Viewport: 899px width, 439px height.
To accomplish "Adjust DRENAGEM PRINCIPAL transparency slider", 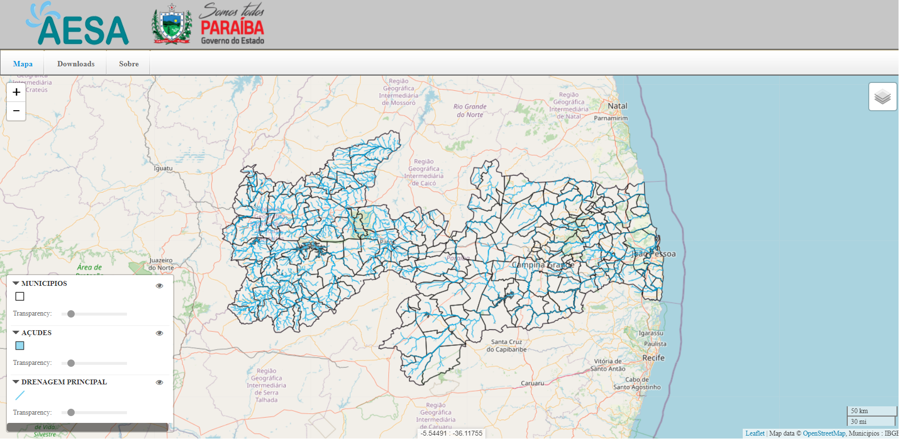I will pos(94,412).
